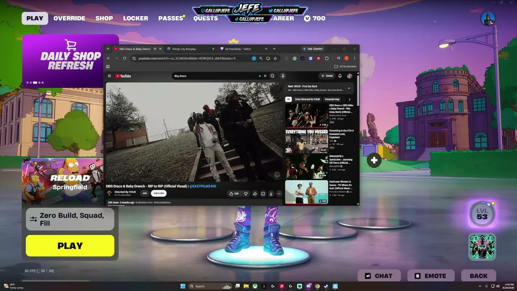
Task: Open YouTube notifications bell
Action: click(340, 76)
